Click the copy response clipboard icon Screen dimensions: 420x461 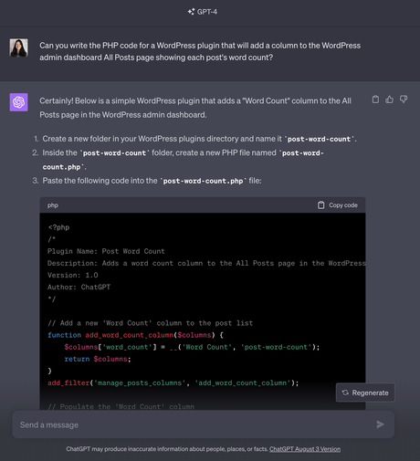(375, 100)
